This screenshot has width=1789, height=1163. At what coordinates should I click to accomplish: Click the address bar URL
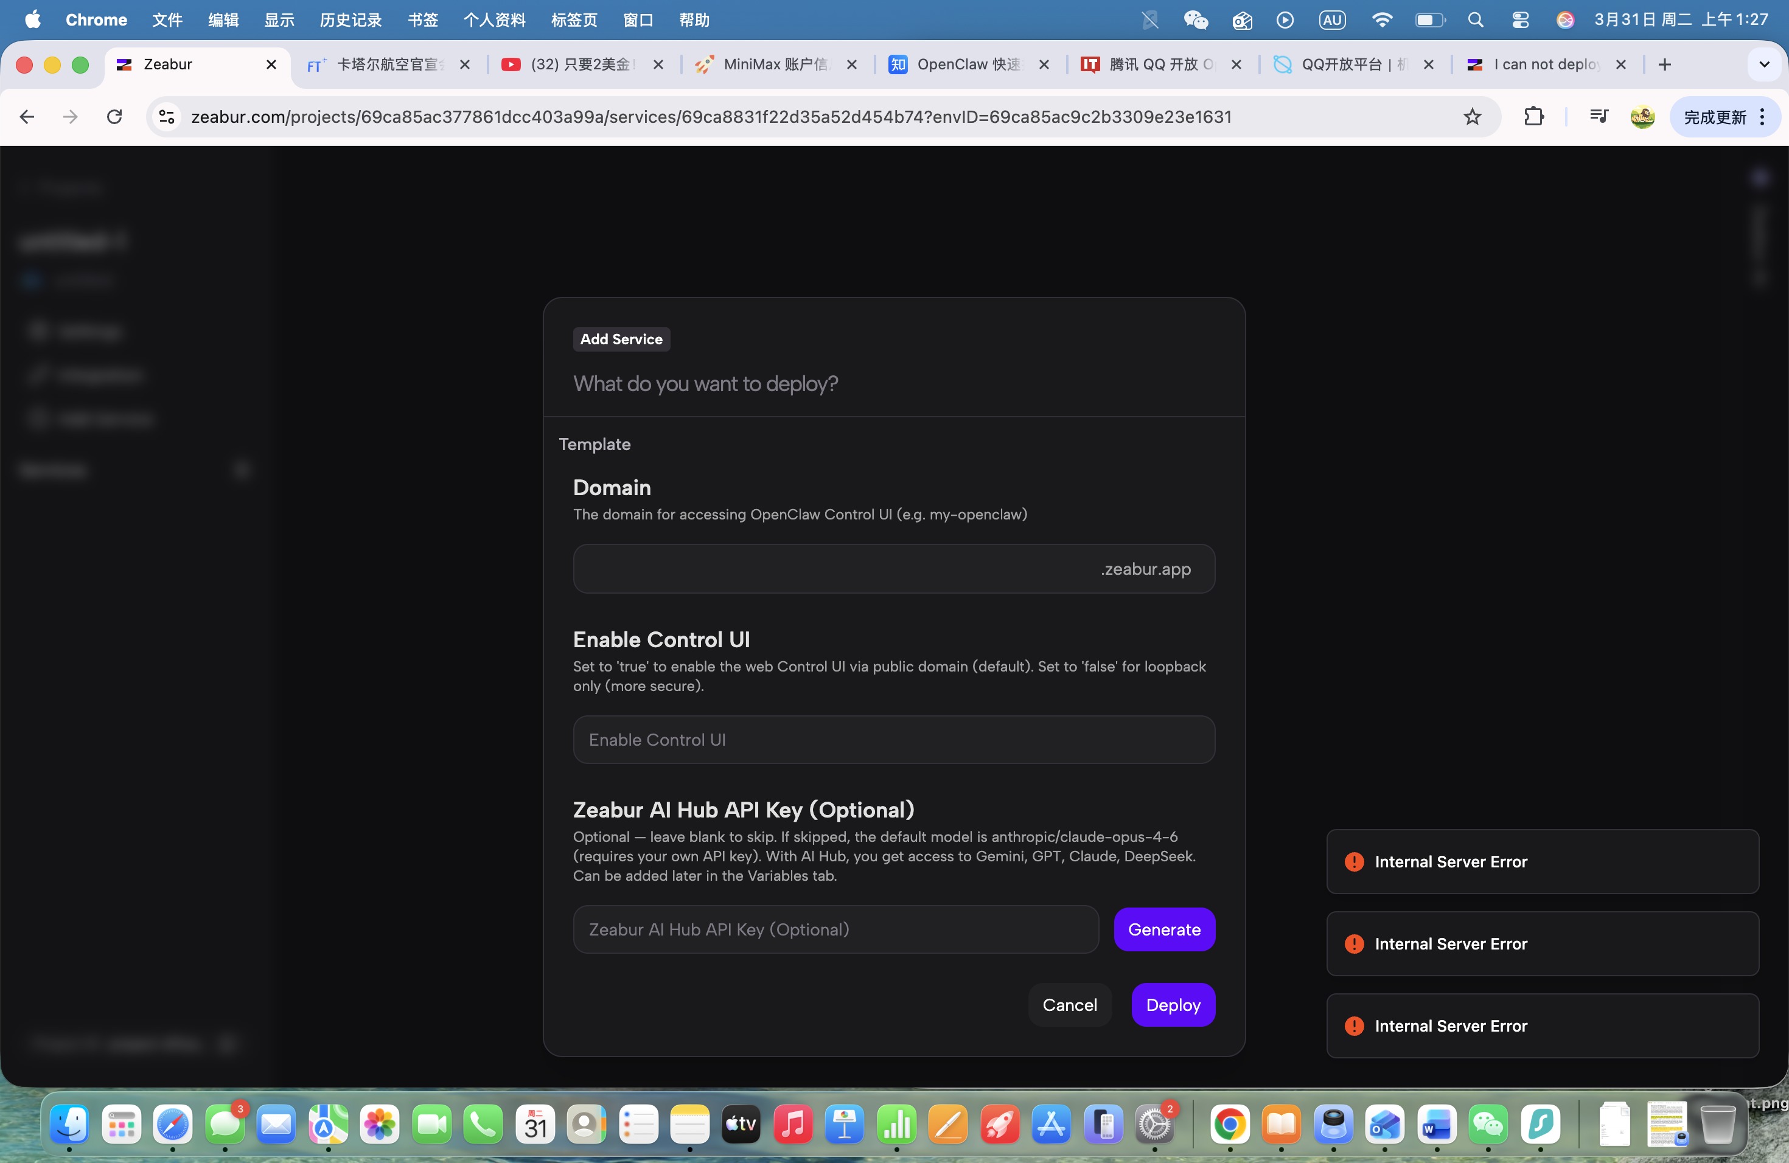(x=711, y=116)
